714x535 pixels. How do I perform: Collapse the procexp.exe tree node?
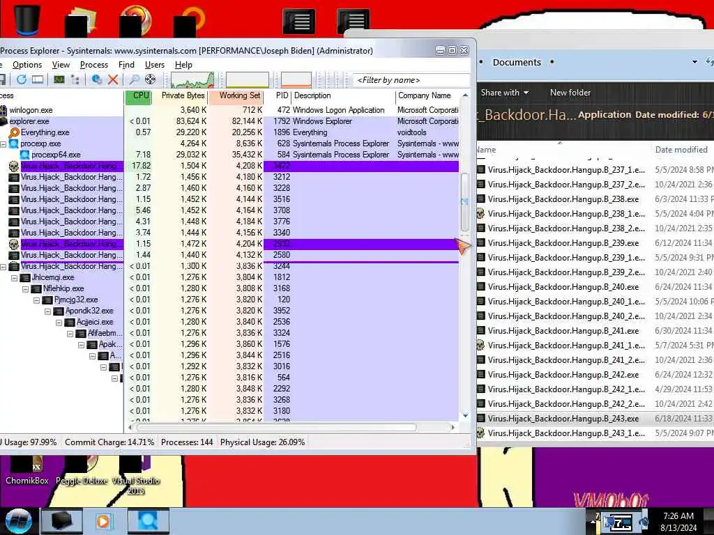(3, 144)
